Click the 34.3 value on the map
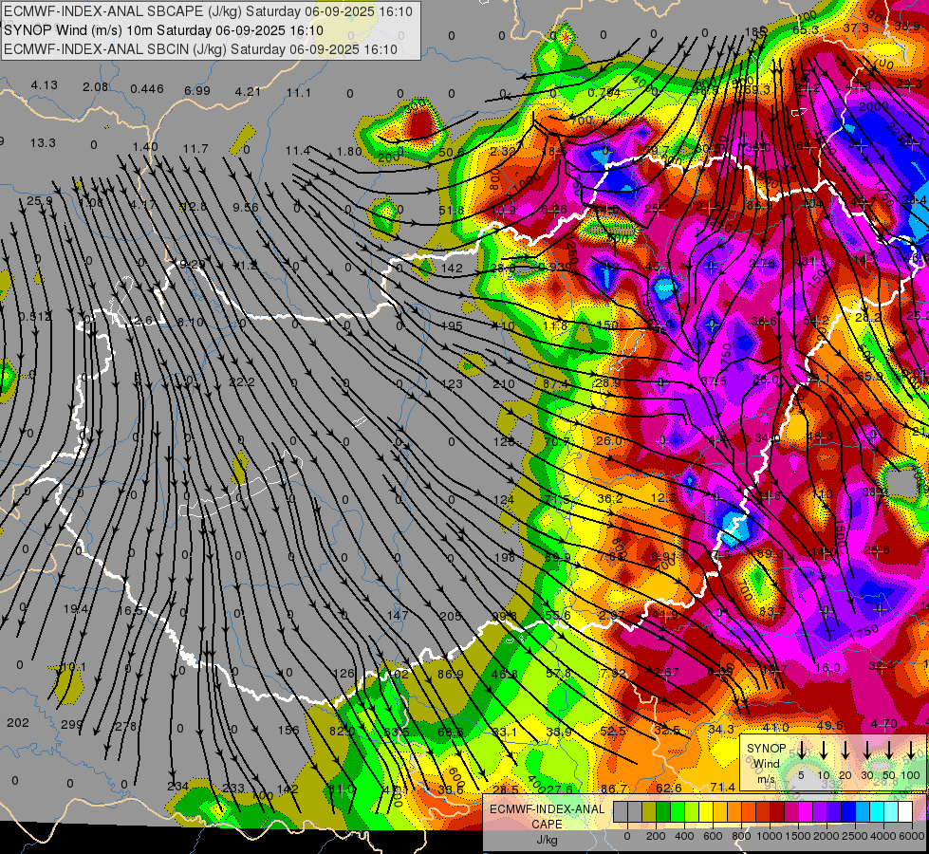Image resolution: width=929 pixels, height=854 pixels. pos(721,729)
